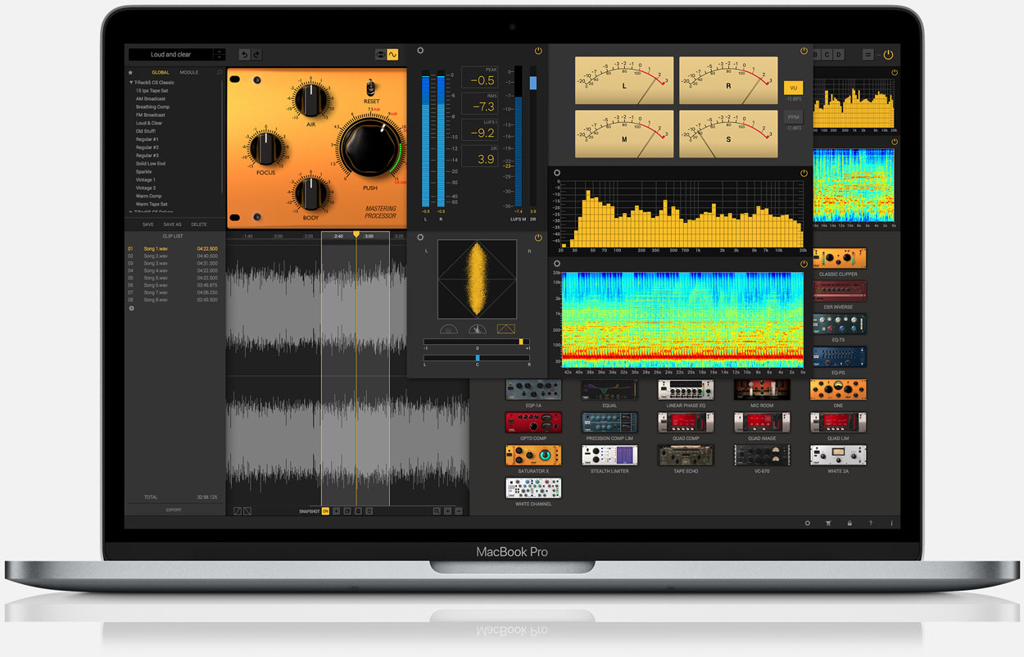Show favorites star in preset browser
1024x657 pixels.
(130, 72)
